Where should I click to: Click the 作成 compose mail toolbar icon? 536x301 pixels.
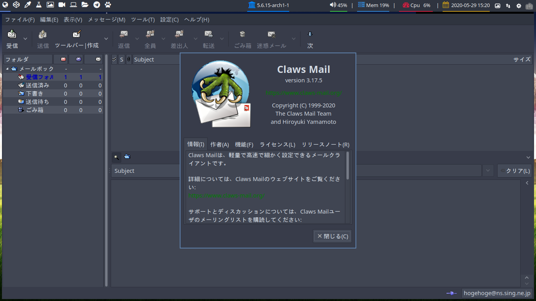coord(77,34)
